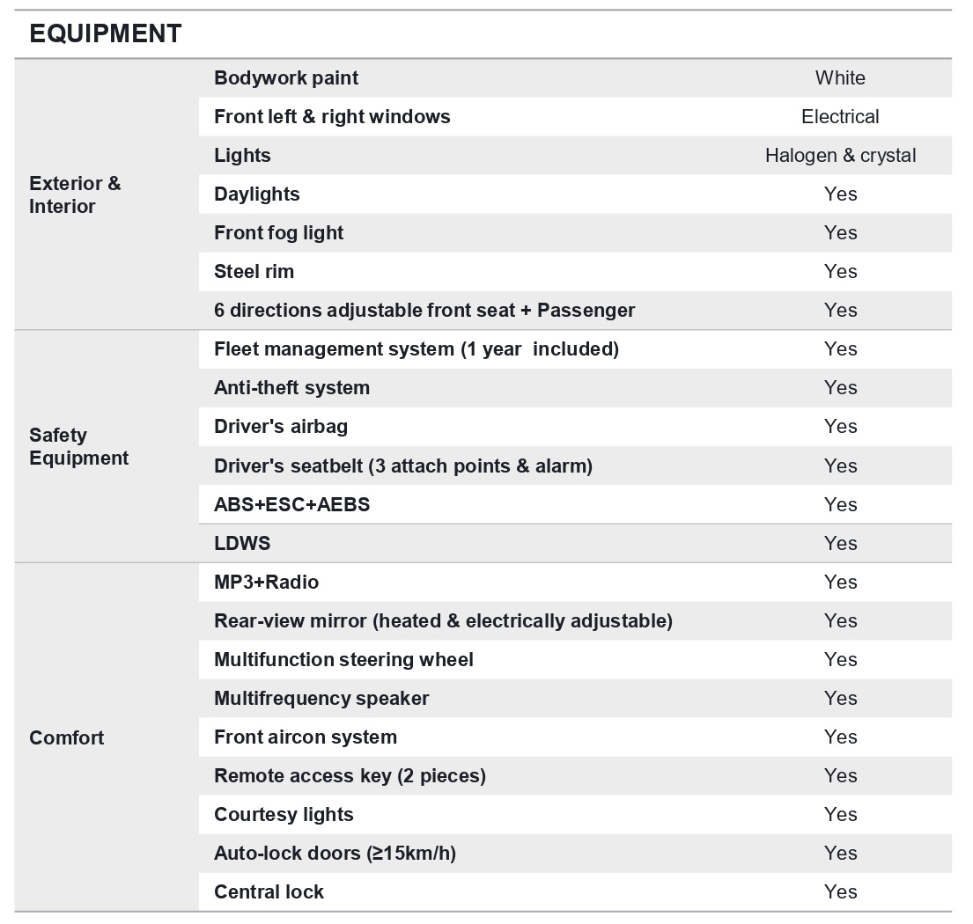The width and height of the screenshot is (973, 924).
Task: Click the EQUIPMENT heading
Action: coord(106,33)
